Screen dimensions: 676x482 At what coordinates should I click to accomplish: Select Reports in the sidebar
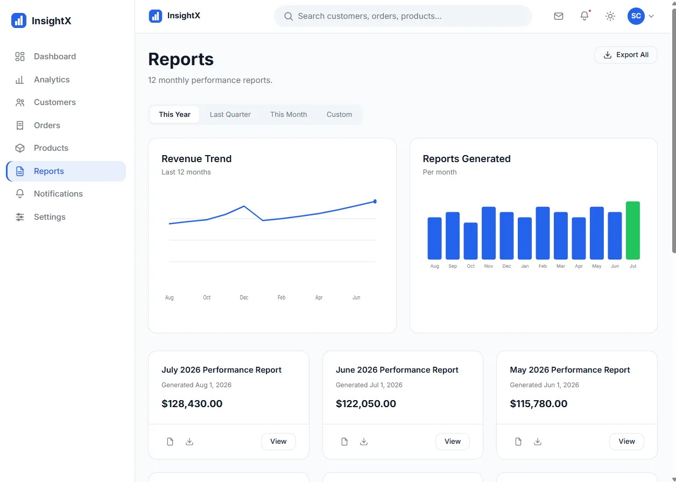(x=66, y=171)
